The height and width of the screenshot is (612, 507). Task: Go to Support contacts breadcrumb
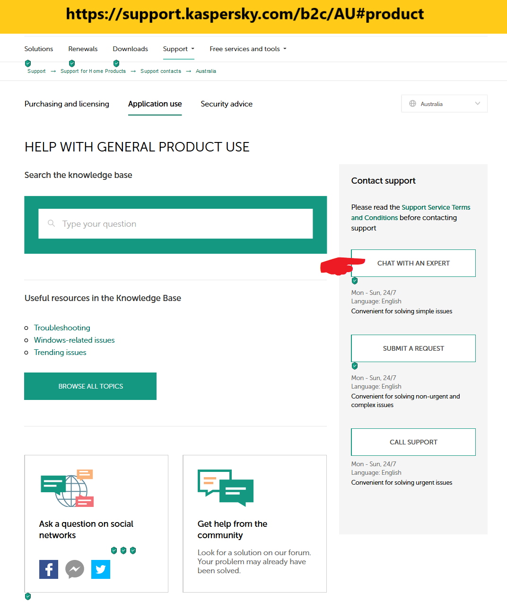pos(161,71)
